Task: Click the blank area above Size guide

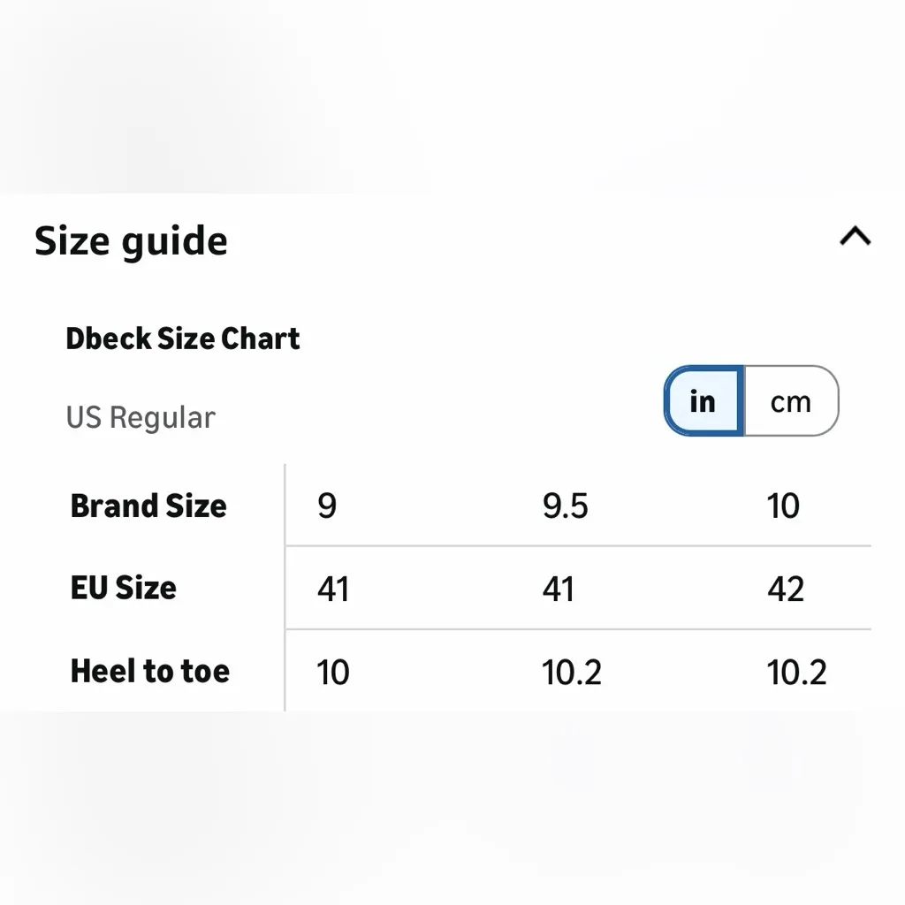Action: [x=452, y=97]
